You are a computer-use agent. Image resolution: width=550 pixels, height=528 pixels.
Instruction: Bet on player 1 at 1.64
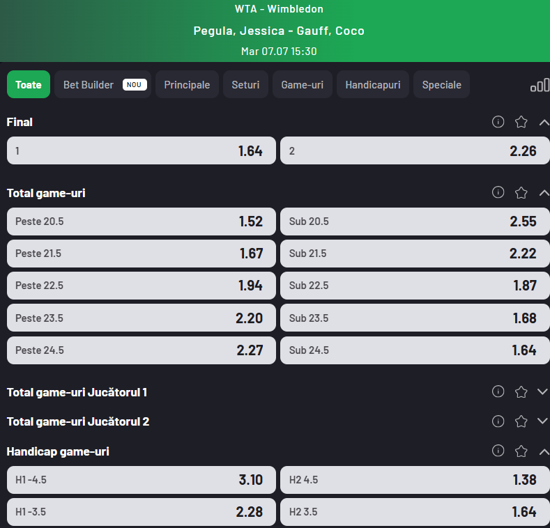coord(142,150)
